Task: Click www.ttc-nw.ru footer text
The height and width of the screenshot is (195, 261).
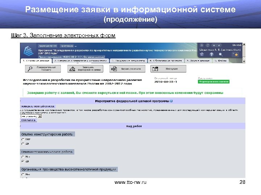Action: pos(130,182)
